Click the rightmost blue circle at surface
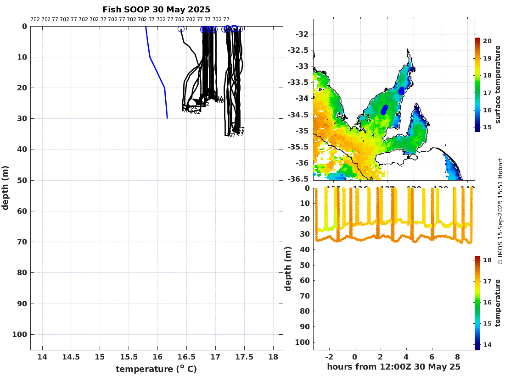The width and height of the screenshot is (505, 376). [240, 29]
